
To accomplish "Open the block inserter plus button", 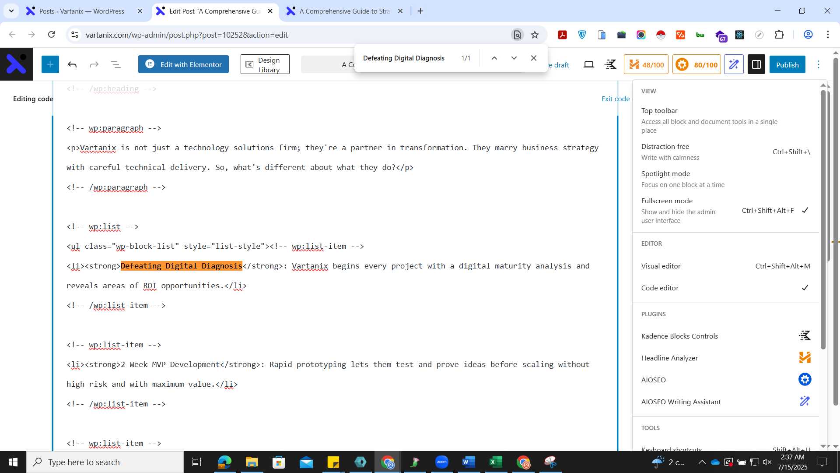I will click(x=50, y=64).
